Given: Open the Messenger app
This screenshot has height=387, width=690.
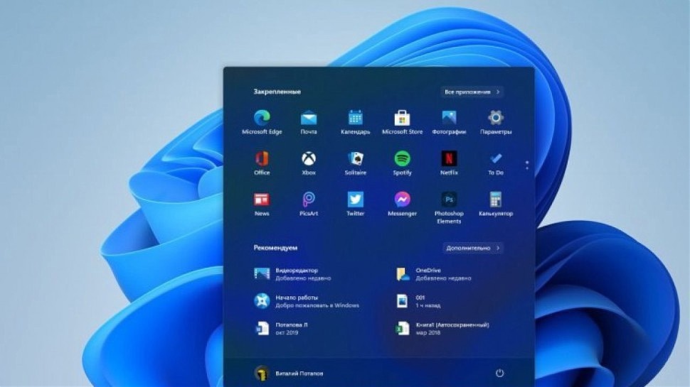Looking at the screenshot, I should click(402, 204).
